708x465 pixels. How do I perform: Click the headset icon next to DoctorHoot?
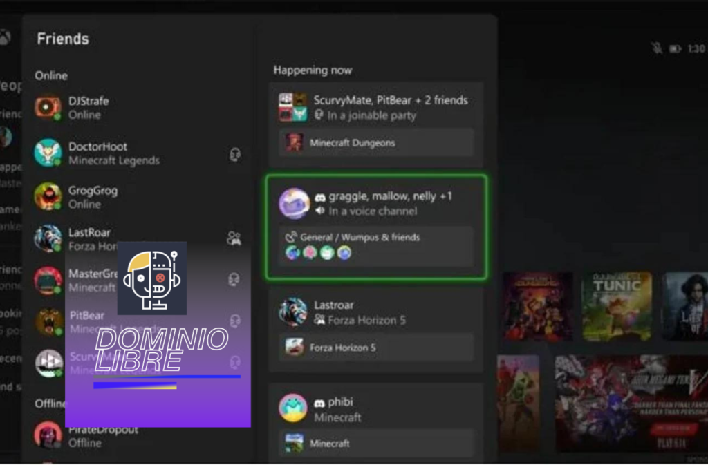235,154
